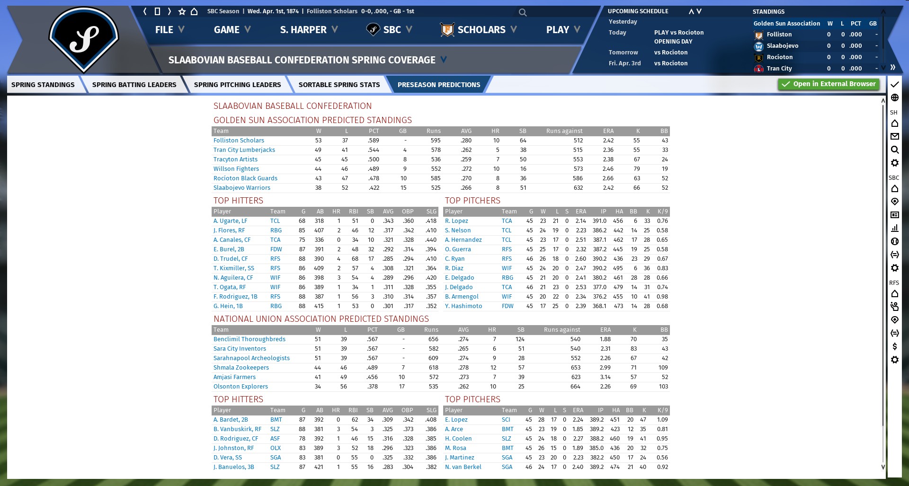Click the standings widget scroll down arrow
Image resolution: width=909 pixels, height=486 pixels.
(x=883, y=68)
